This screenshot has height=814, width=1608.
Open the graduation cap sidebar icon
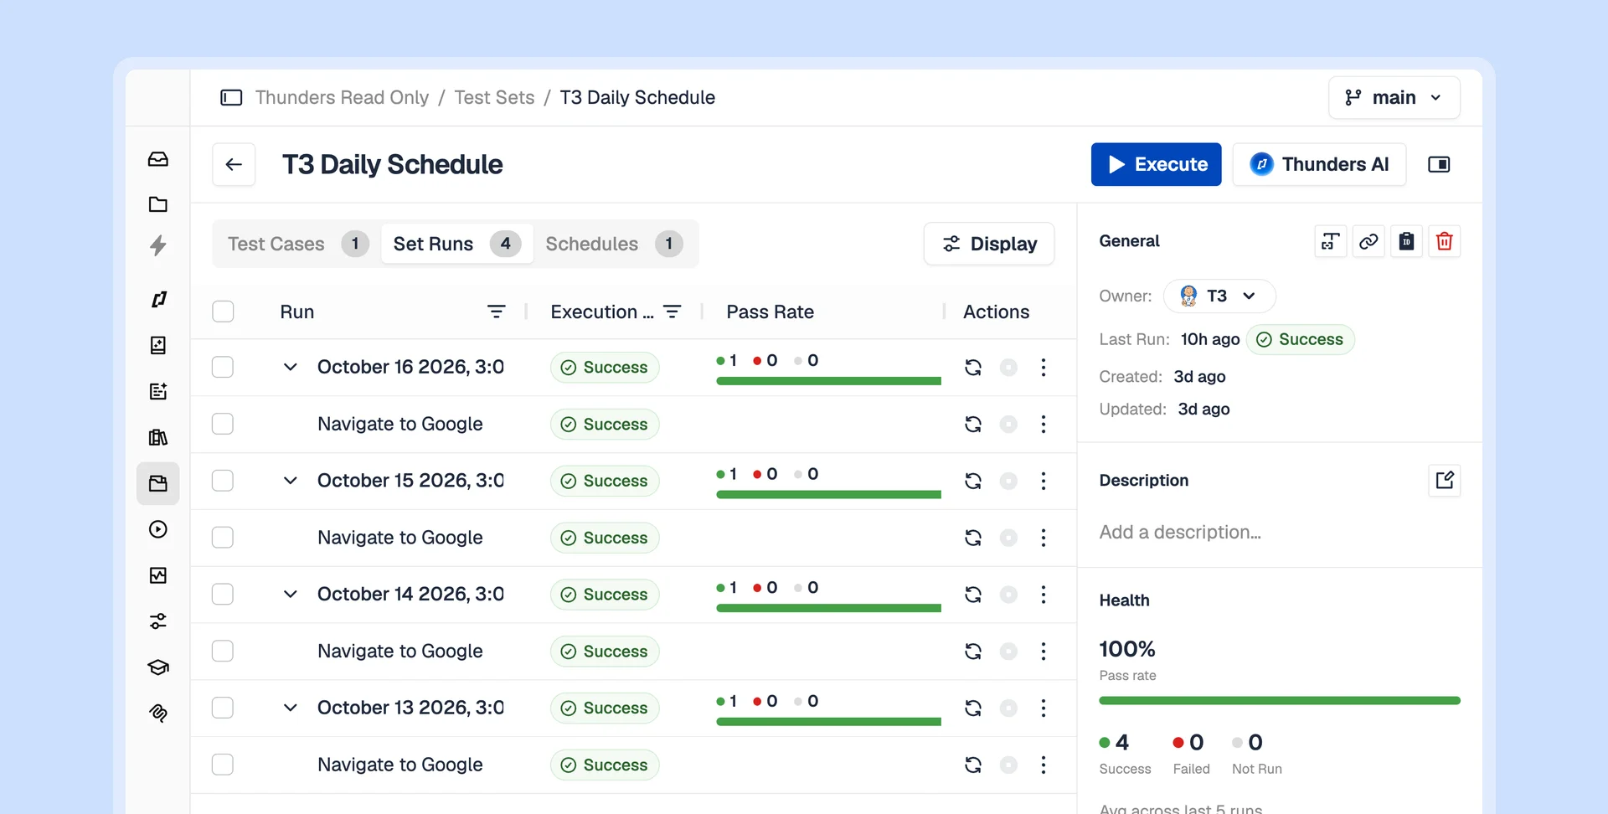point(157,667)
